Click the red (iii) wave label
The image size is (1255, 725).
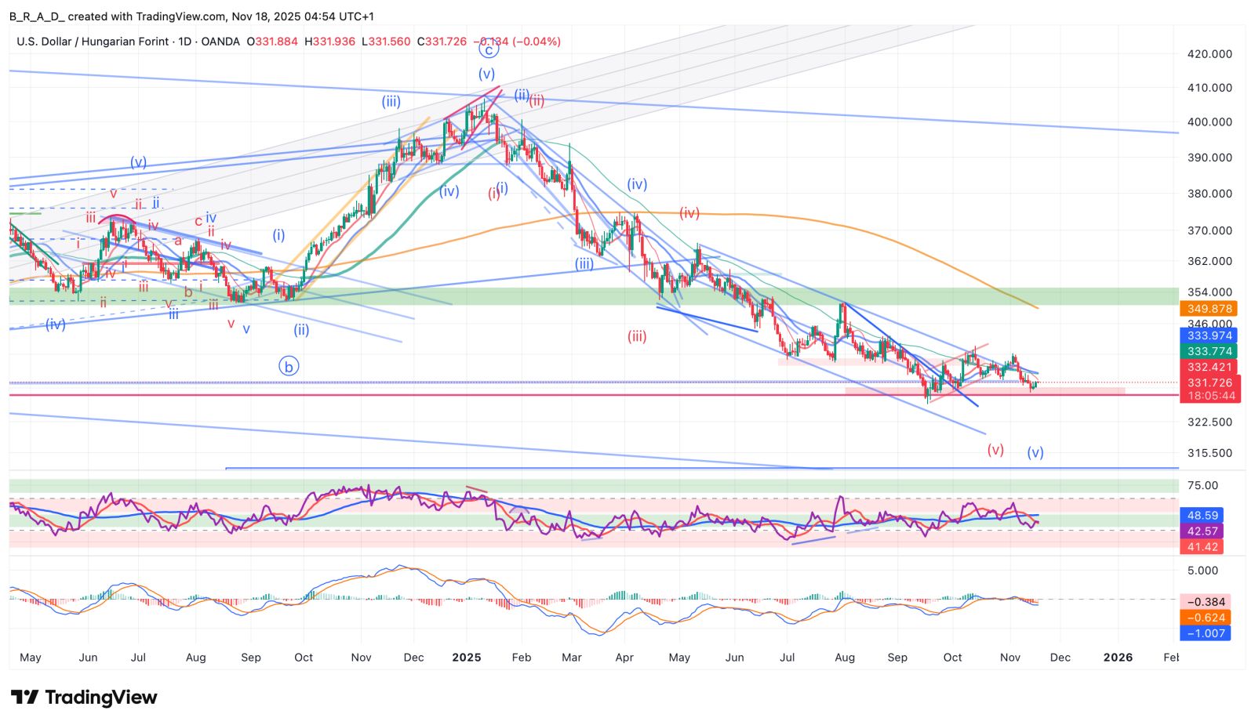coord(637,337)
